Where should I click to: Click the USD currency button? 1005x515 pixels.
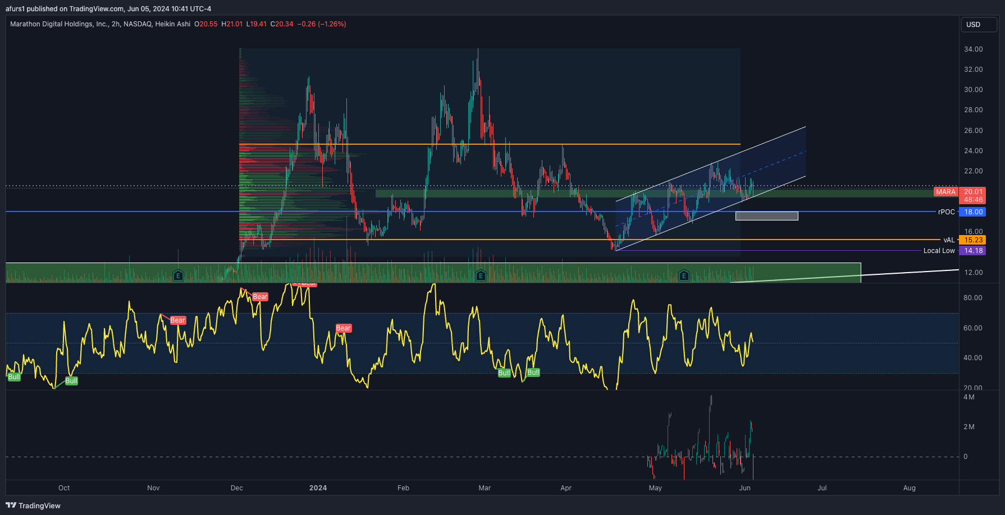click(980, 25)
